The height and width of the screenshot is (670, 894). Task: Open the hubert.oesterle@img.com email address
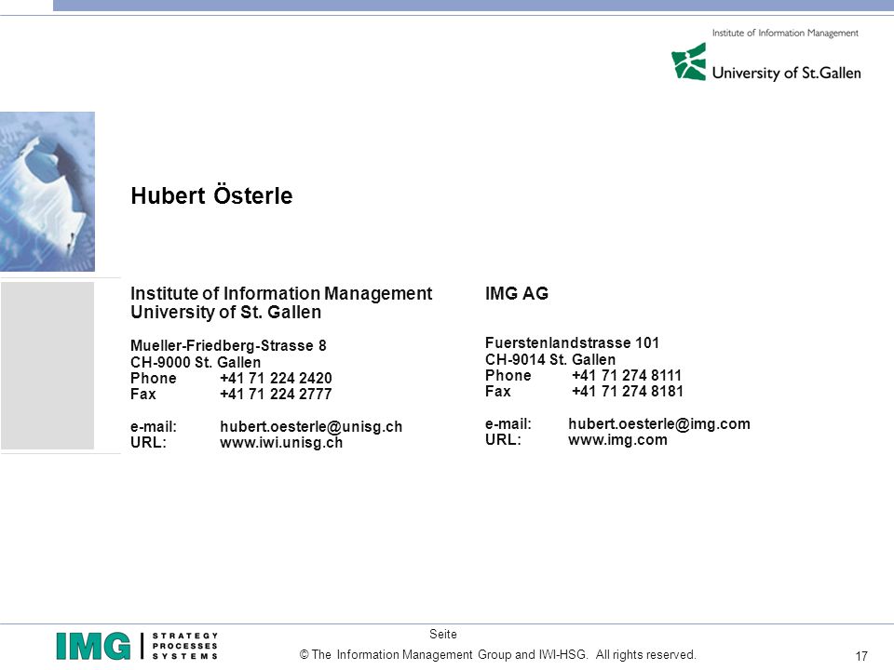click(x=659, y=424)
